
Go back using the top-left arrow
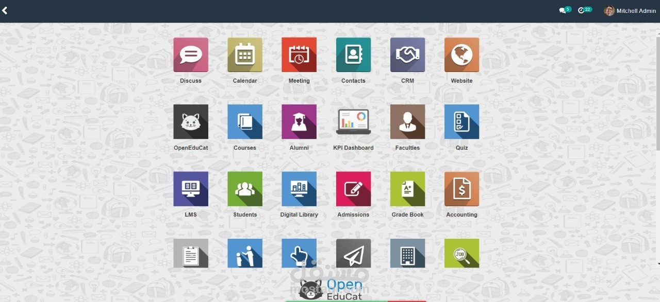click(5, 10)
